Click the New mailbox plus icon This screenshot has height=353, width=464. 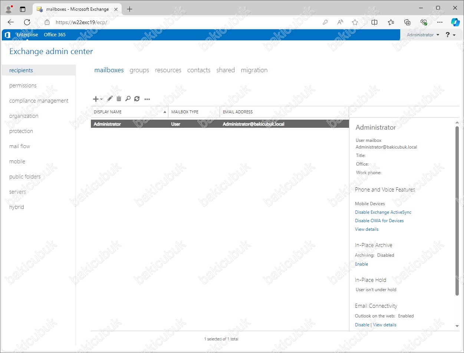[x=96, y=99]
